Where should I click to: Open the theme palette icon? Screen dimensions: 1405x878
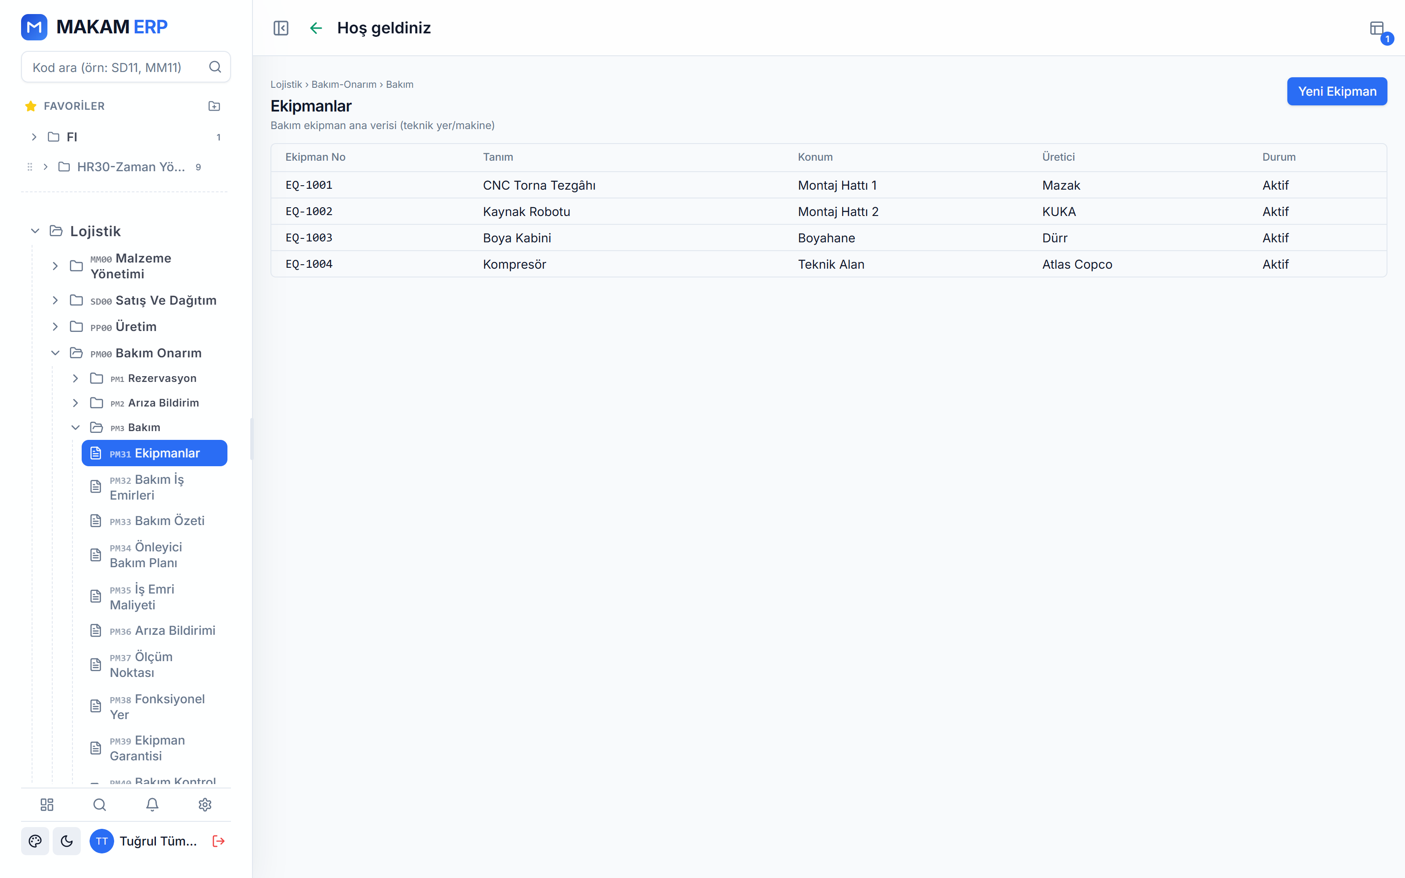[x=36, y=841]
